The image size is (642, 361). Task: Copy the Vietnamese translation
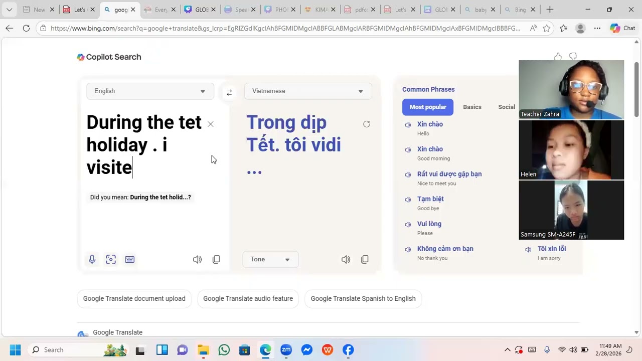coord(365,259)
